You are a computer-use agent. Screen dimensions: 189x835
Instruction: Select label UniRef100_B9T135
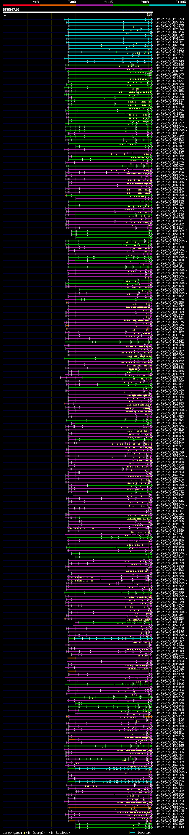[170, 202]
